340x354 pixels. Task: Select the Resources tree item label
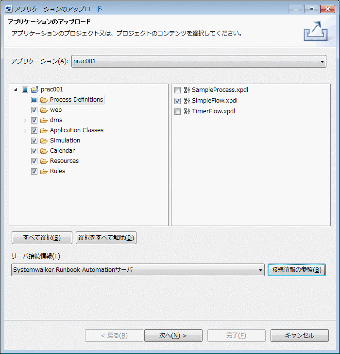tap(64, 161)
